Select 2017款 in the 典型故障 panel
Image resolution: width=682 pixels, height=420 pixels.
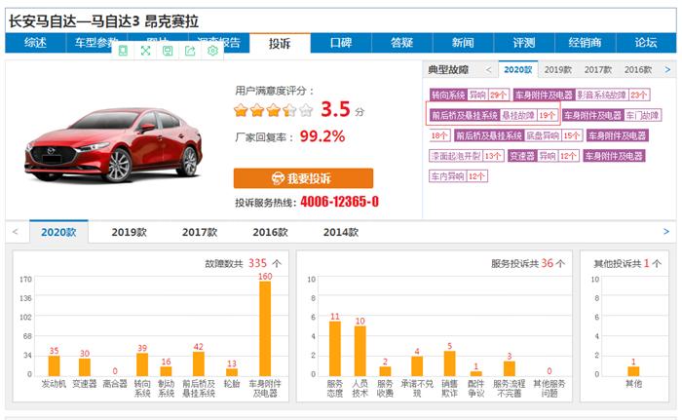pyautogui.click(x=598, y=69)
